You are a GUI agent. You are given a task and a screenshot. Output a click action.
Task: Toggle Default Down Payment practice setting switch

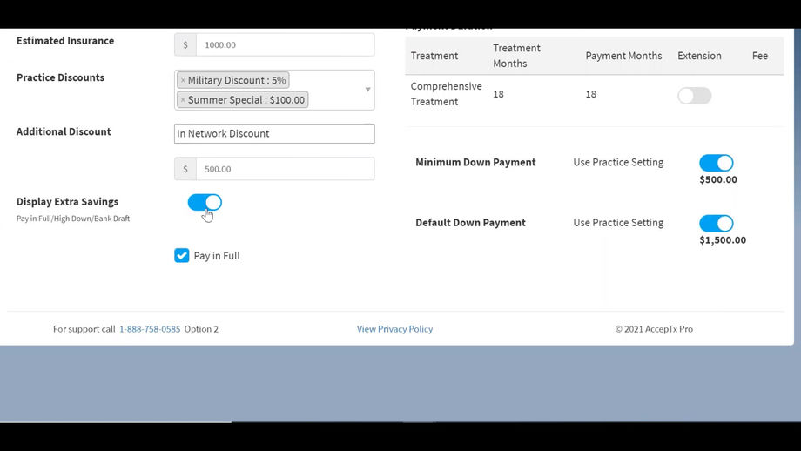717,223
